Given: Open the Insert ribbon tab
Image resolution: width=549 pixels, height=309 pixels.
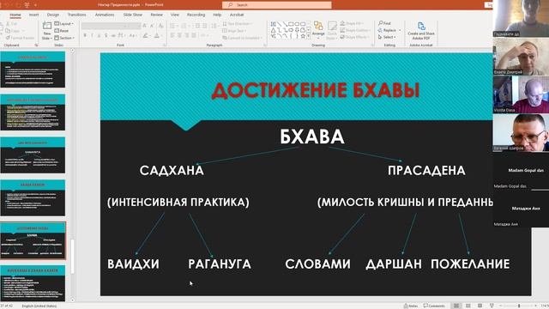Looking at the screenshot, I should pyautogui.click(x=34, y=15).
